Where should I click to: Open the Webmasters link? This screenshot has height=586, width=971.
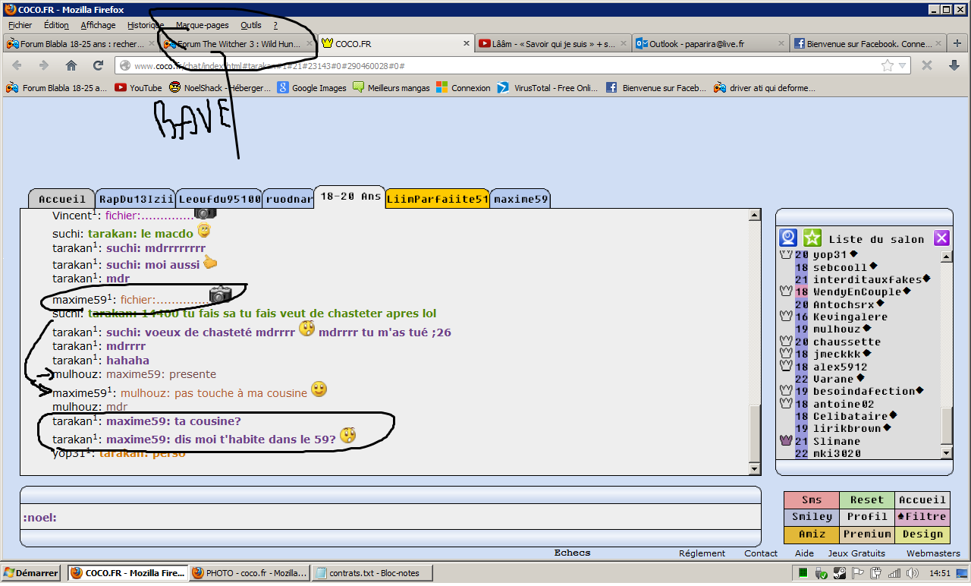pyautogui.click(x=933, y=553)
